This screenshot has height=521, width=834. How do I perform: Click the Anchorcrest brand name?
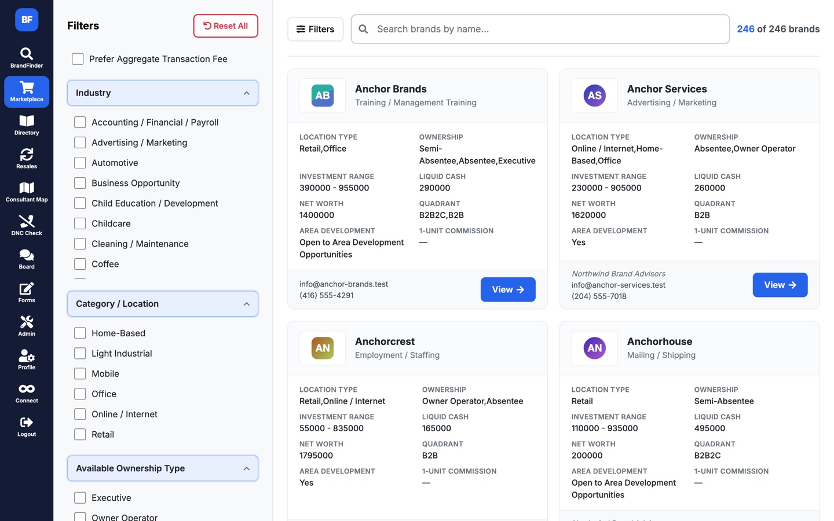click(x=385, y=342)
